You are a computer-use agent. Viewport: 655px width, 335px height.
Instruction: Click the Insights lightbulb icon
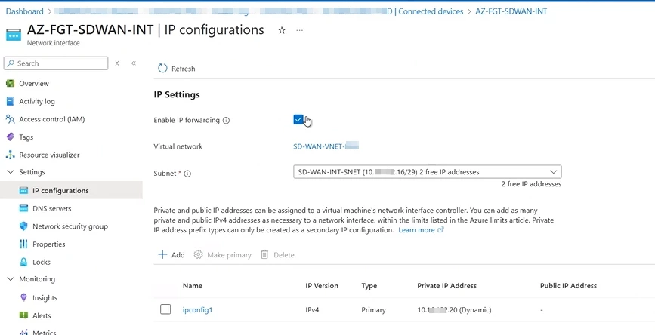coord(24,297)
